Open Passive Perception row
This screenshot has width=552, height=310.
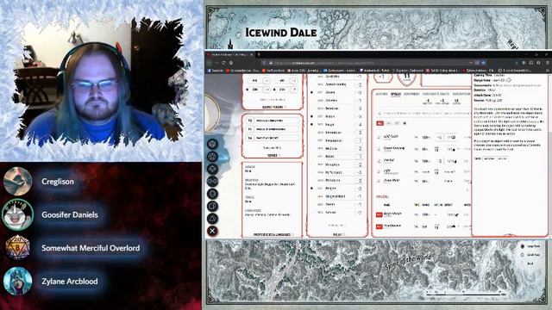click(273, 121)
